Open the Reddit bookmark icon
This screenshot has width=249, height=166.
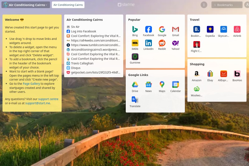[x=162, y=43]
